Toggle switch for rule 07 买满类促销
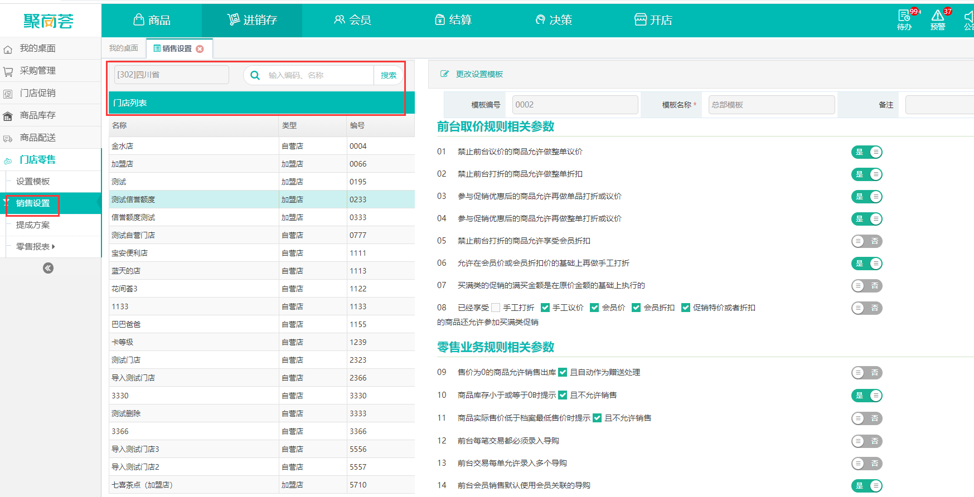Screen dimensions: 974x497 (x=867, y=286)
